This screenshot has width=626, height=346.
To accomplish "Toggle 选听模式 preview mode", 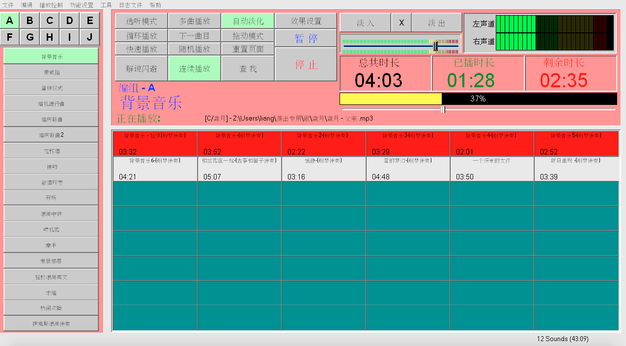I will pos(142,21).
